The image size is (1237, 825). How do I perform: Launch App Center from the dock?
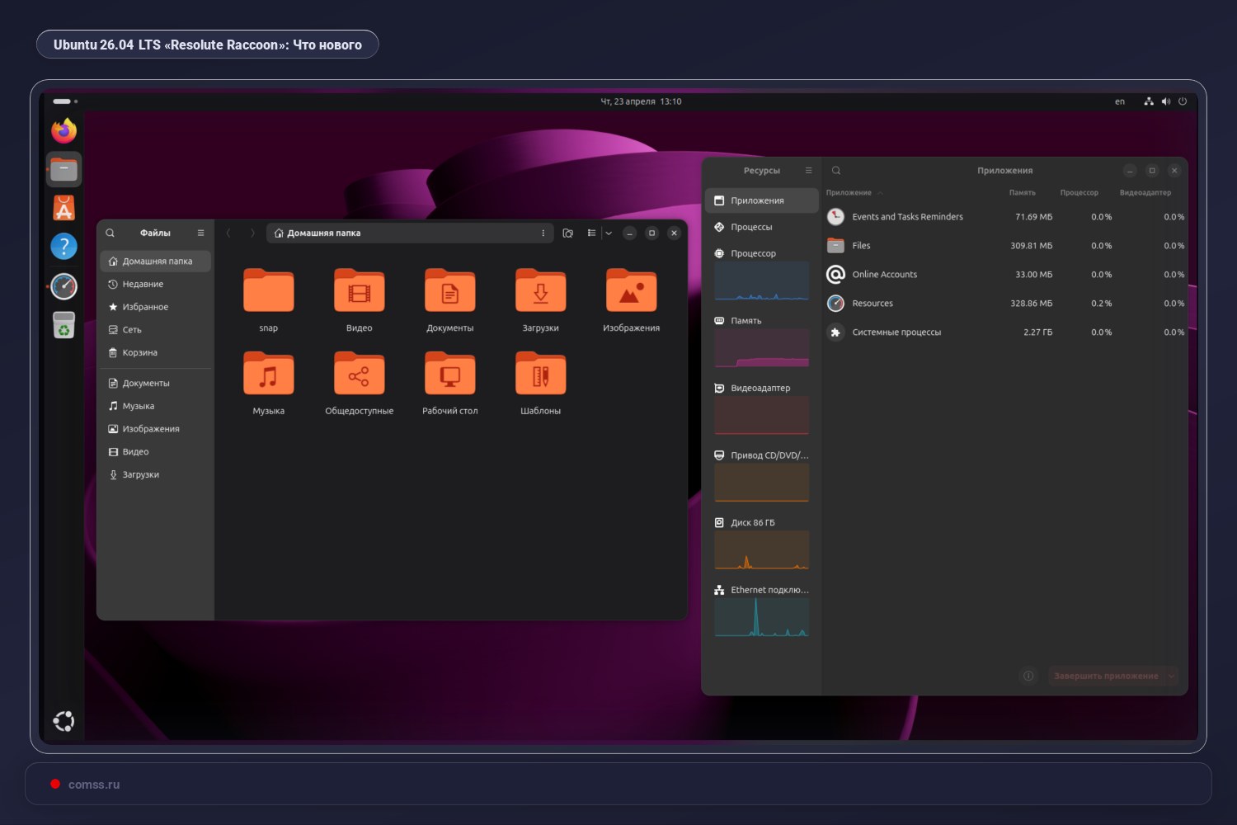pos(63,208)
